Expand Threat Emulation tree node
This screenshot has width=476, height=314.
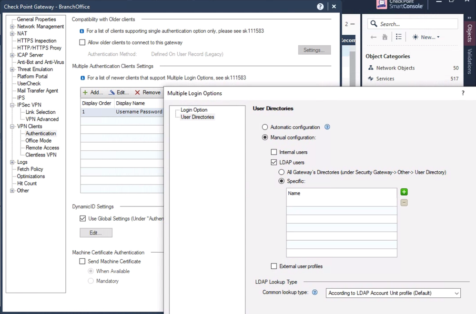coord(12,69)
